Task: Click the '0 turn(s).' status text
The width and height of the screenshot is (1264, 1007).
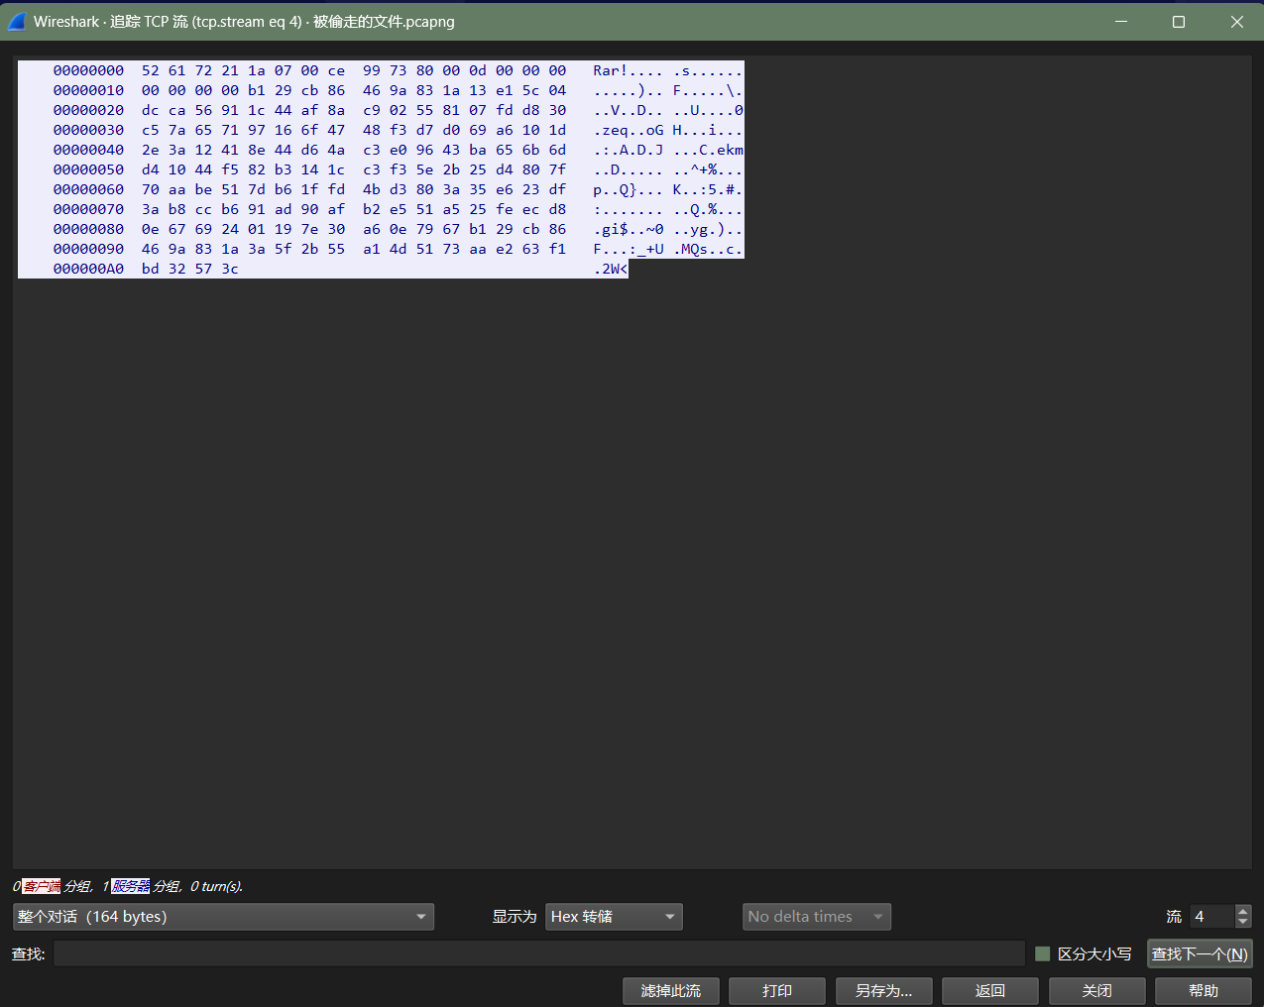Action: [216, 886]
